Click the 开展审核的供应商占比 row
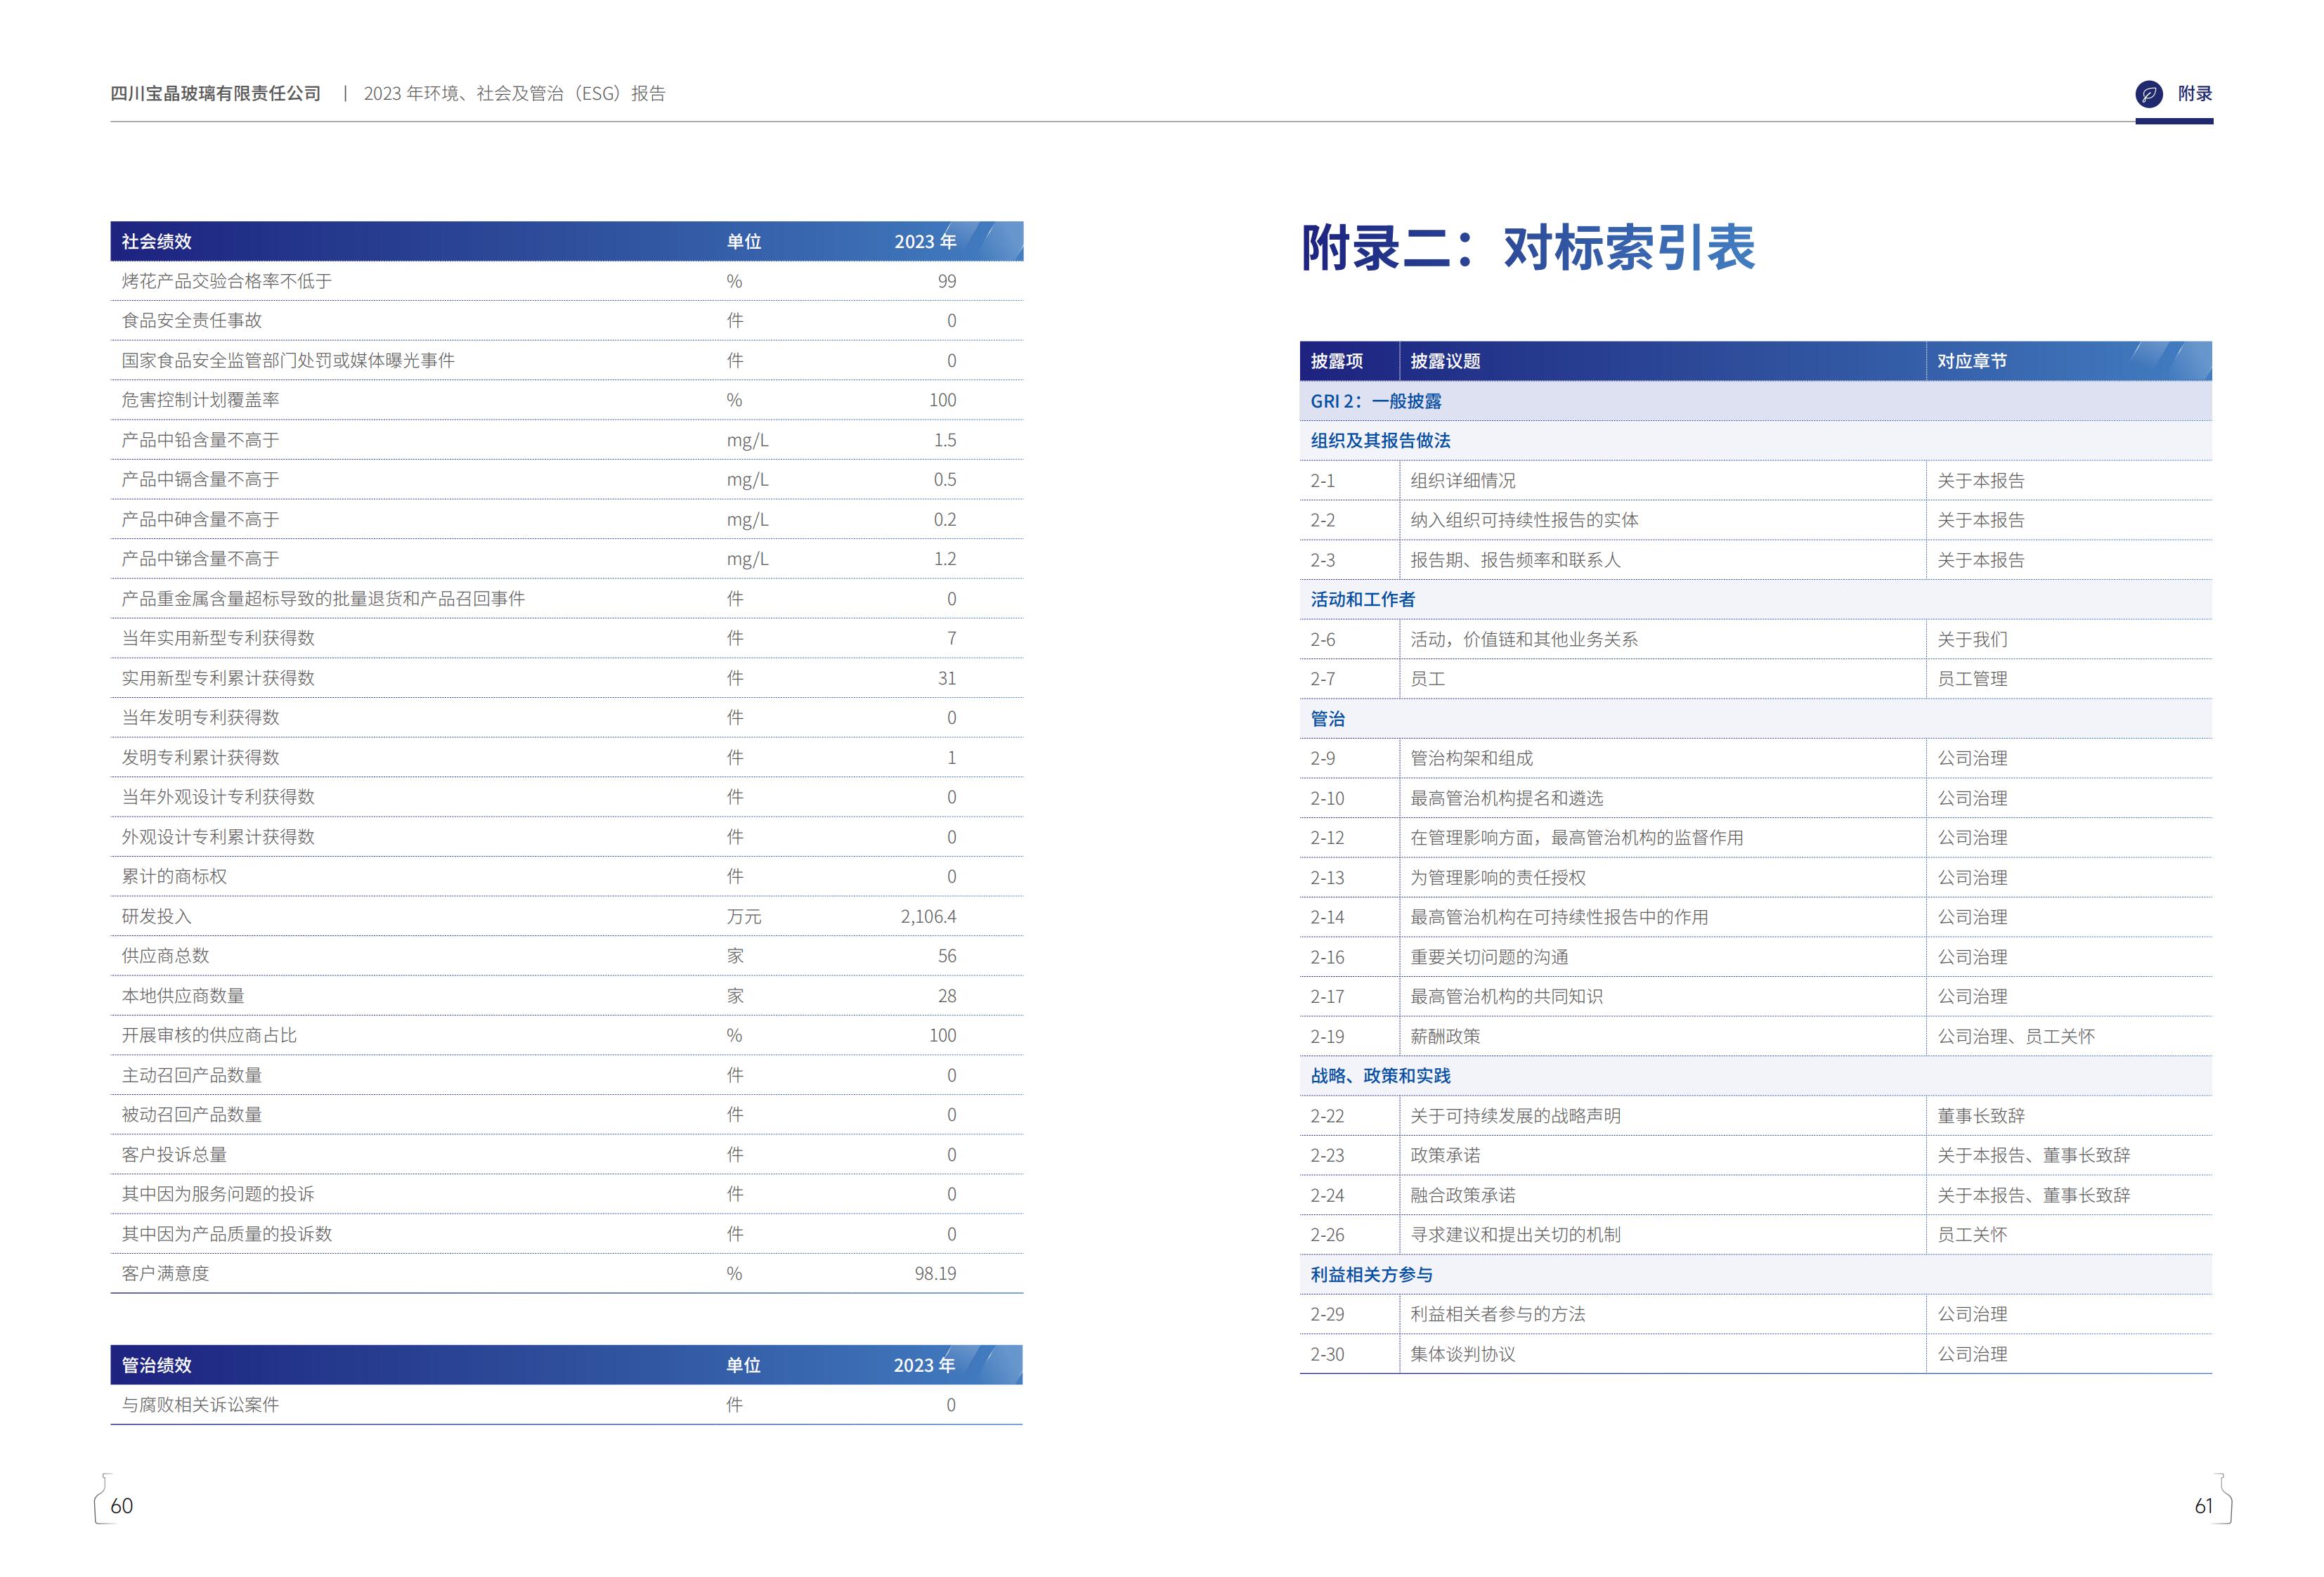The image size is (2324, 1577). [x=567, y=1035]
